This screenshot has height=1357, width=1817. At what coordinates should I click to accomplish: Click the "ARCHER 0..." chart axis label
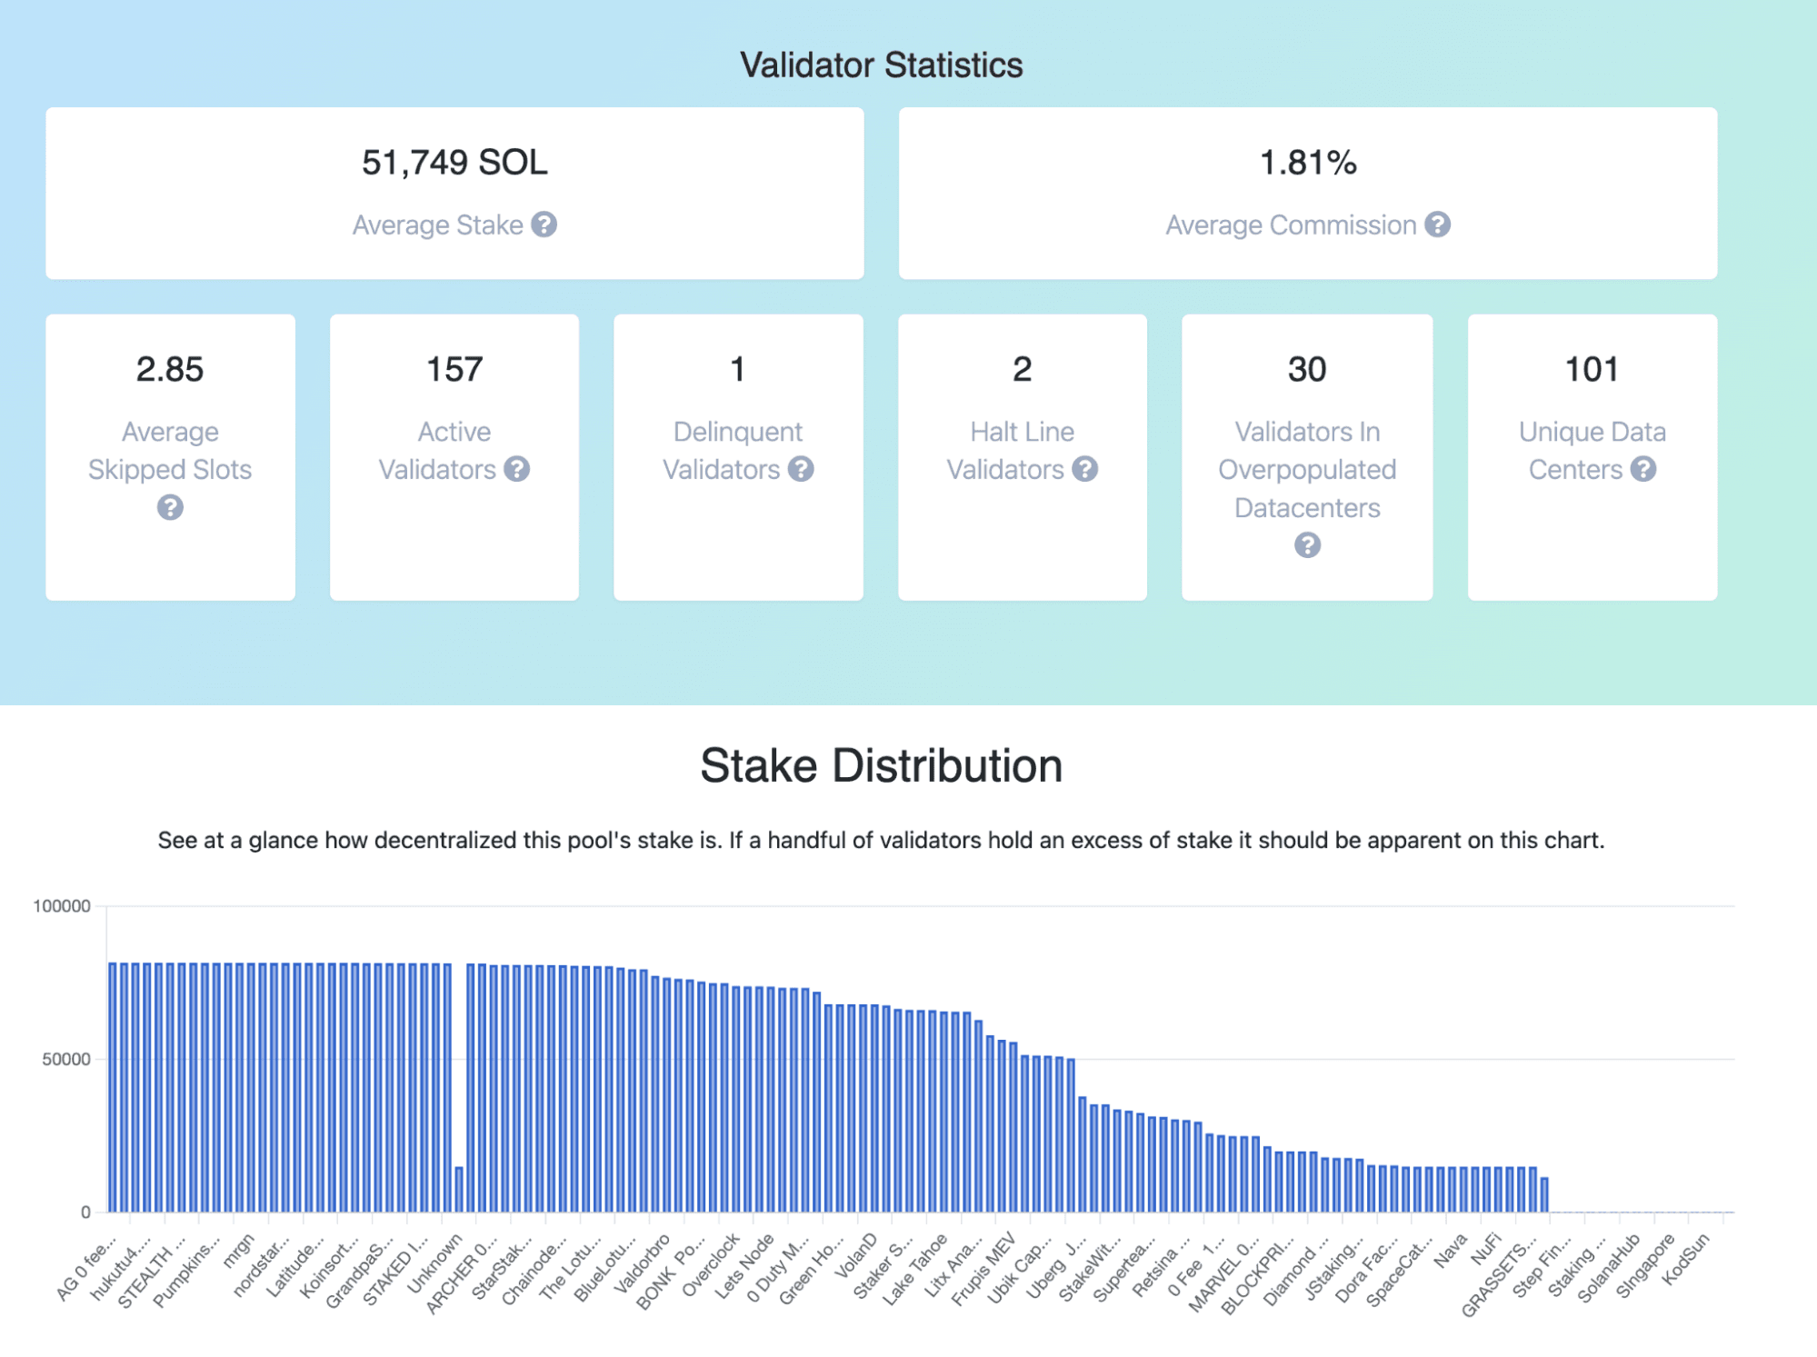click(462, 1274)
